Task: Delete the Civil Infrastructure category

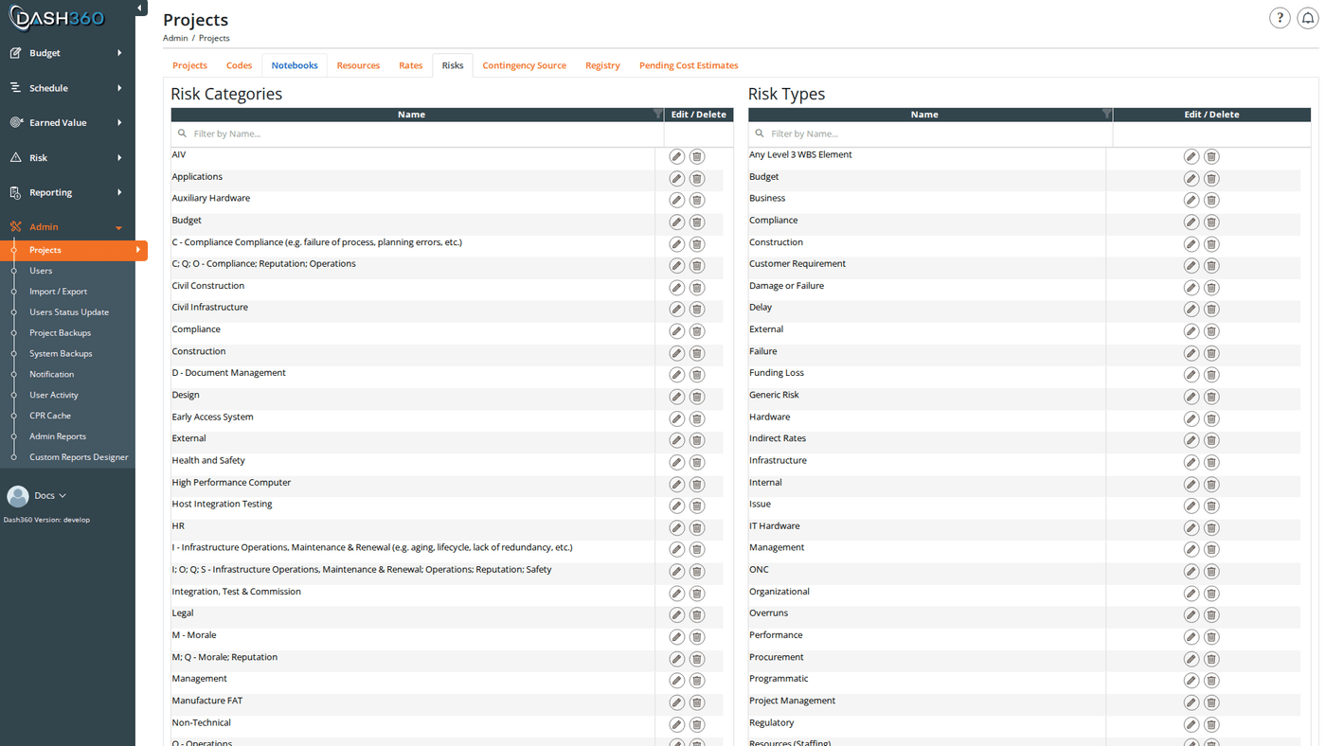Action: (697, 309)
